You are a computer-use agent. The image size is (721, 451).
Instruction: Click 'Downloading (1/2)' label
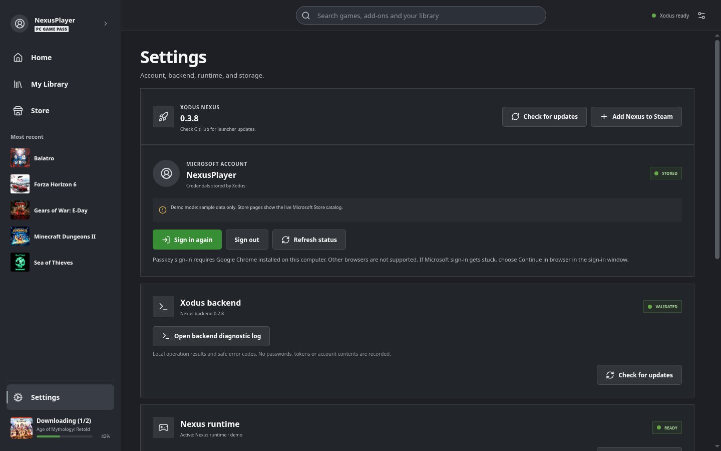64,421
